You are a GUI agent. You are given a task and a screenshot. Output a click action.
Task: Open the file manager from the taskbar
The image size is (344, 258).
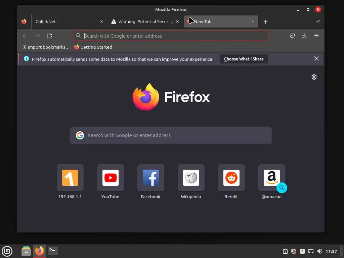click(26, 251)
